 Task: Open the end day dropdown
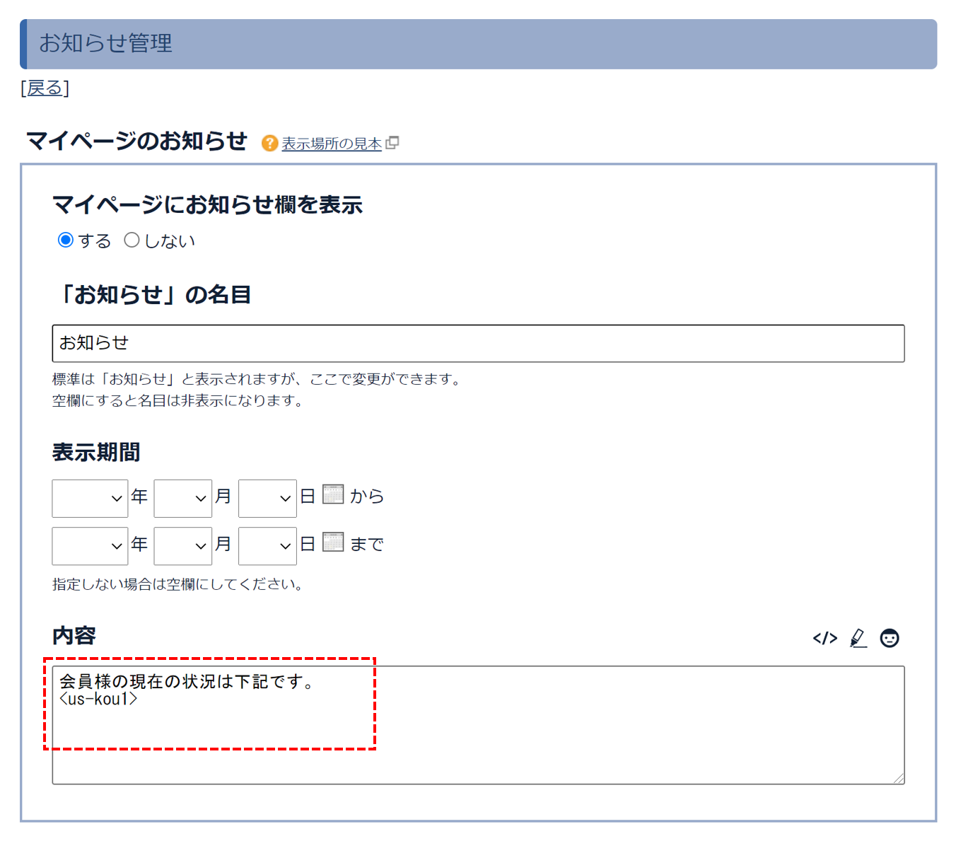pyautogui.click(x=267, y=545)
